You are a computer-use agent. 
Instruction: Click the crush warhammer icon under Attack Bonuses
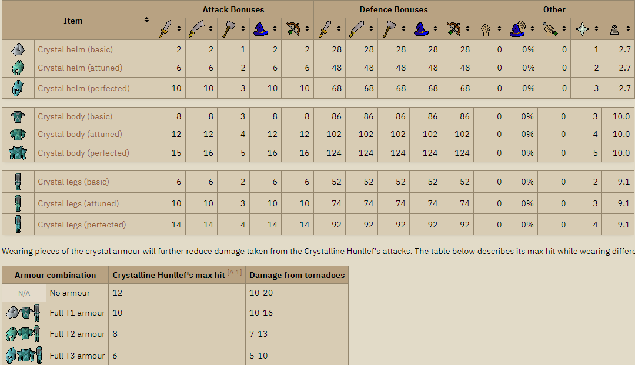pos(228,29)
